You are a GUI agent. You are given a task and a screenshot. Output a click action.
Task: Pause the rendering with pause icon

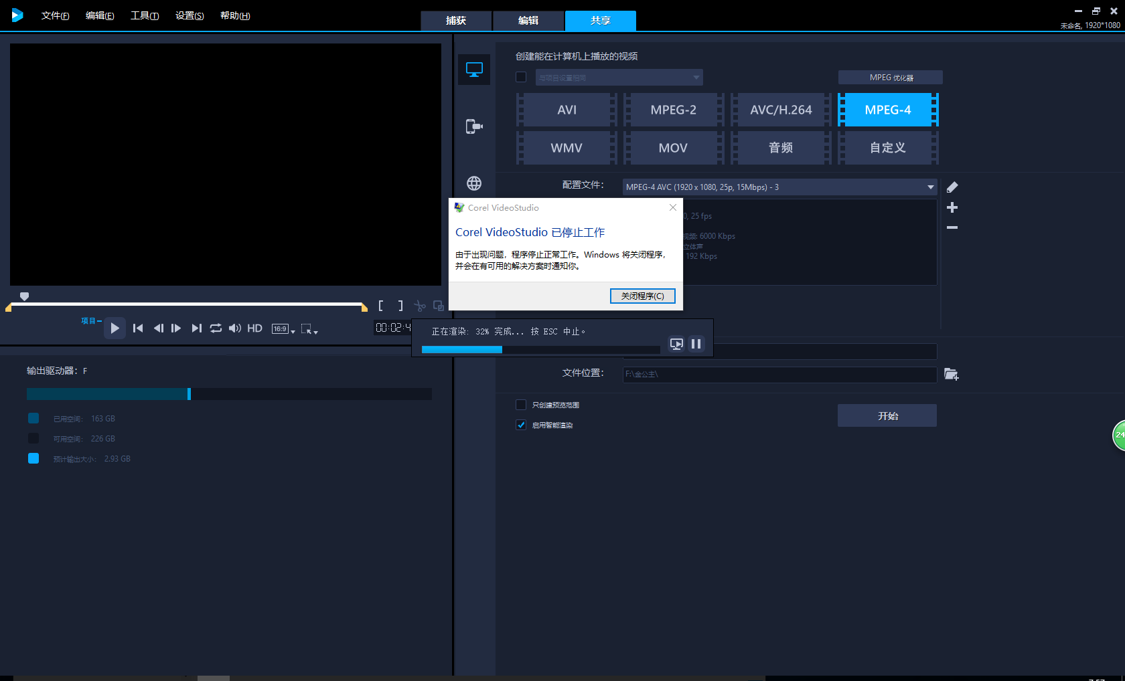[696, 344]
